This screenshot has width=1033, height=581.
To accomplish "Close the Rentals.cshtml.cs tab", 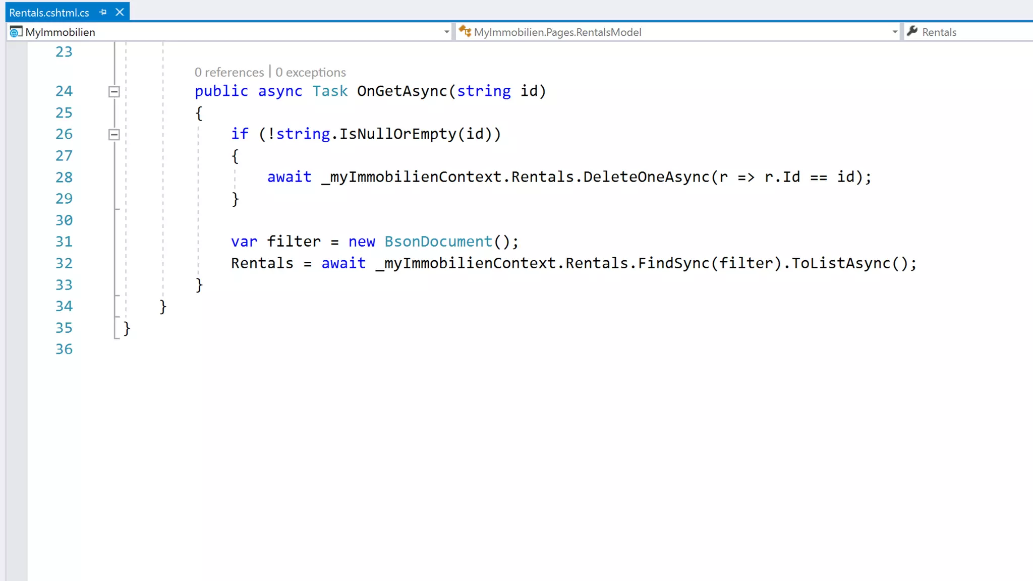I will pos(120,12).
